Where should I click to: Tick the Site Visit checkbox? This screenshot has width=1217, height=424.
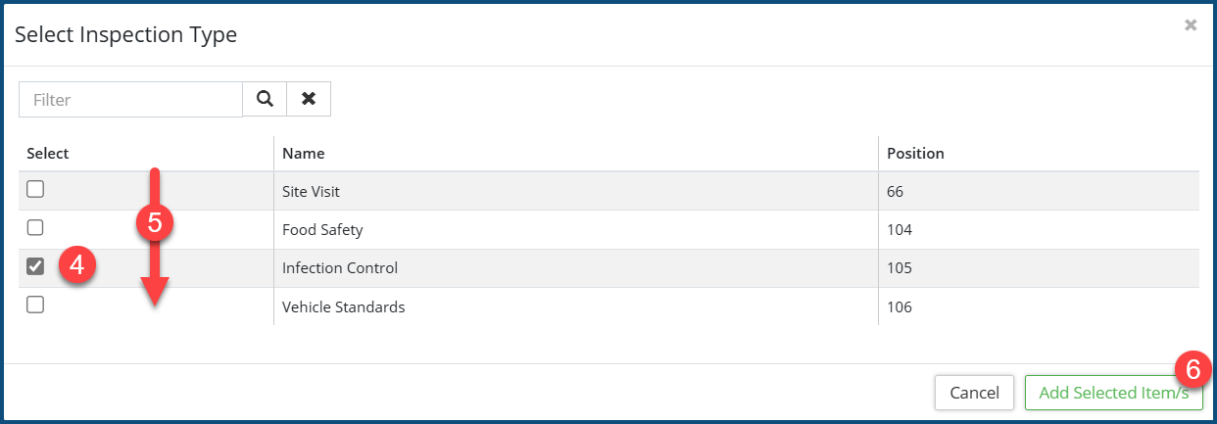pyautogui.click(x=35, y=190)
